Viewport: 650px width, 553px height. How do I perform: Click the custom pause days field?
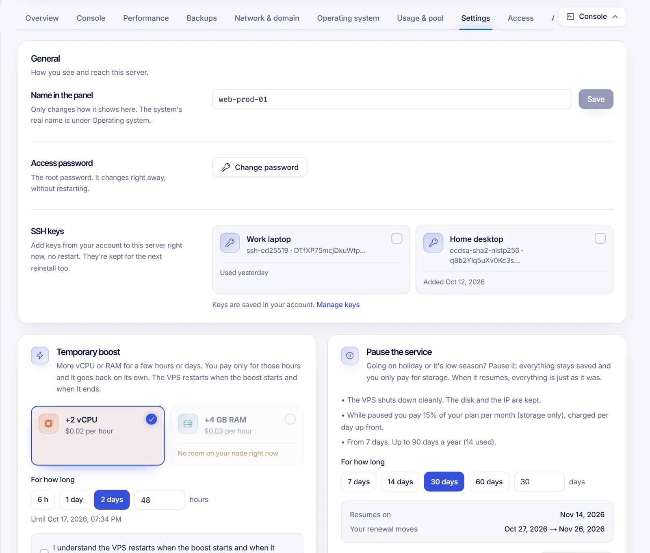tap(539, 482)
